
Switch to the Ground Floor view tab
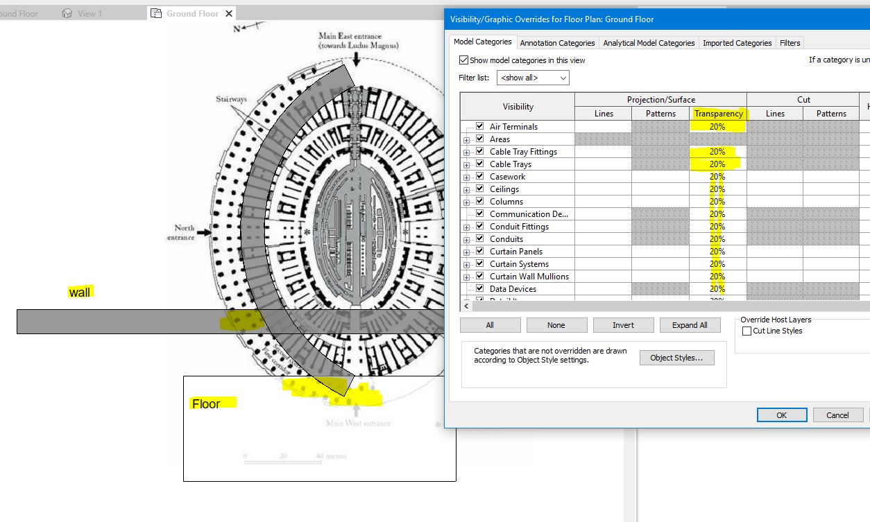coord(192,13)
